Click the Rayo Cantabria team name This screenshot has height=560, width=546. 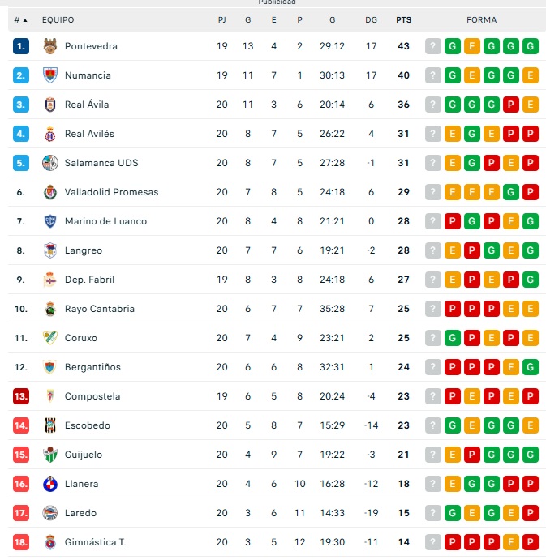pos(99,309)
